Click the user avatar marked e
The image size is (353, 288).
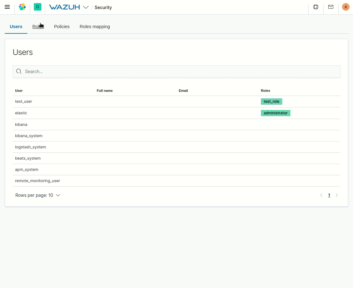coord(345,7)
